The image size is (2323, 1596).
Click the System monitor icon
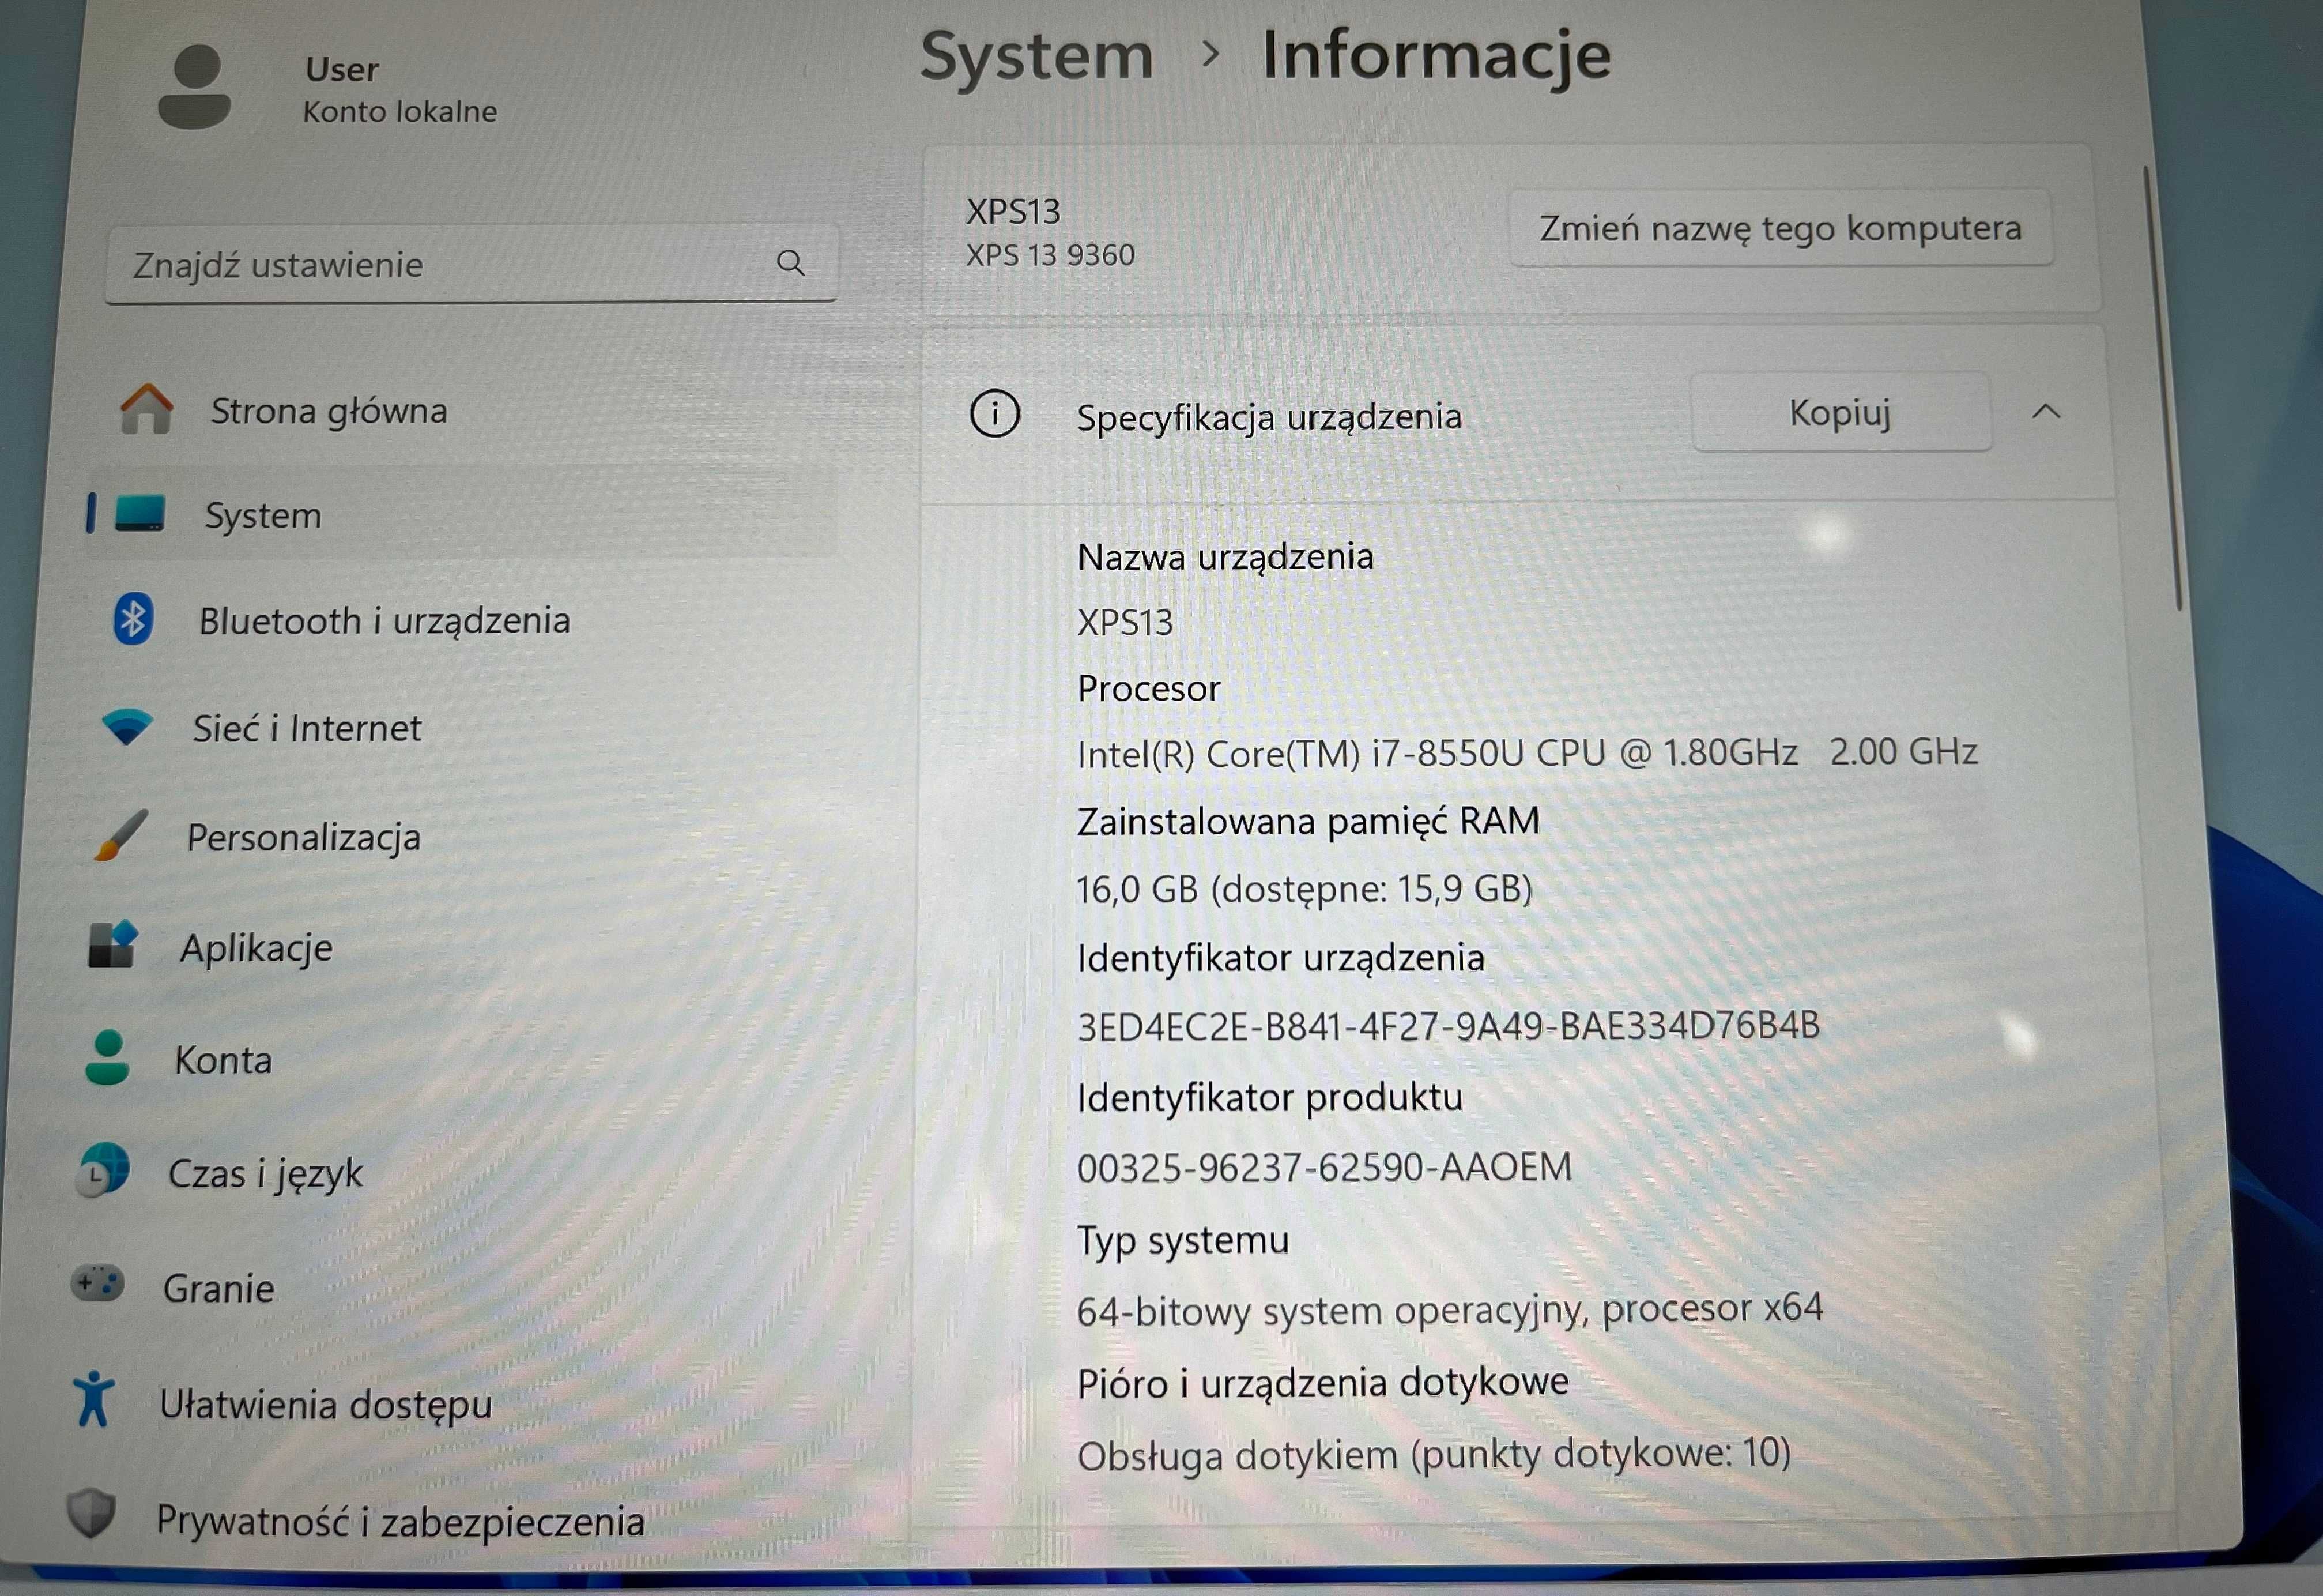[140, 513]
